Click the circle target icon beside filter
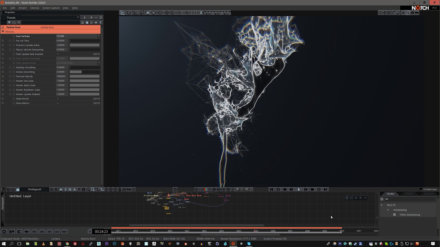Image resolution: width=440 pixels, height=247 pixels. (14, 22)
